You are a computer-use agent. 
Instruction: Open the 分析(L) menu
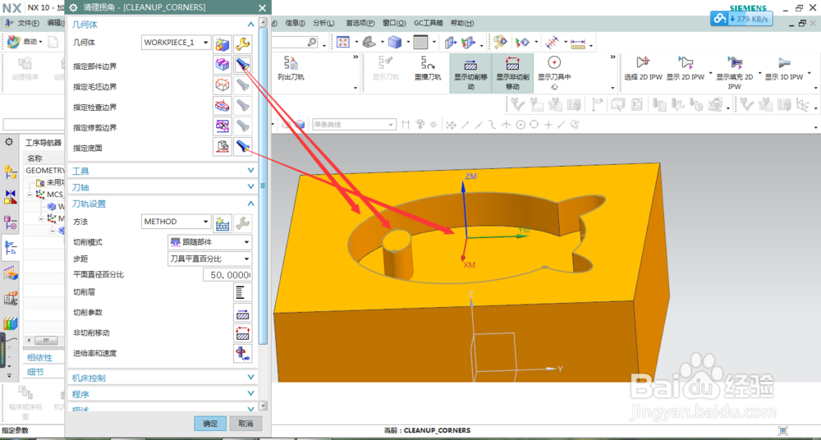323,23
